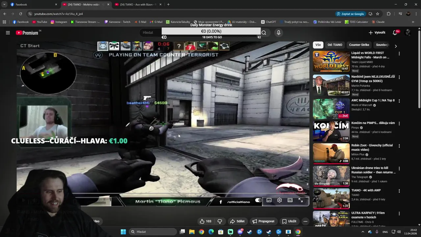
Task: Open the account avatar menu
Action: [408, 33]
